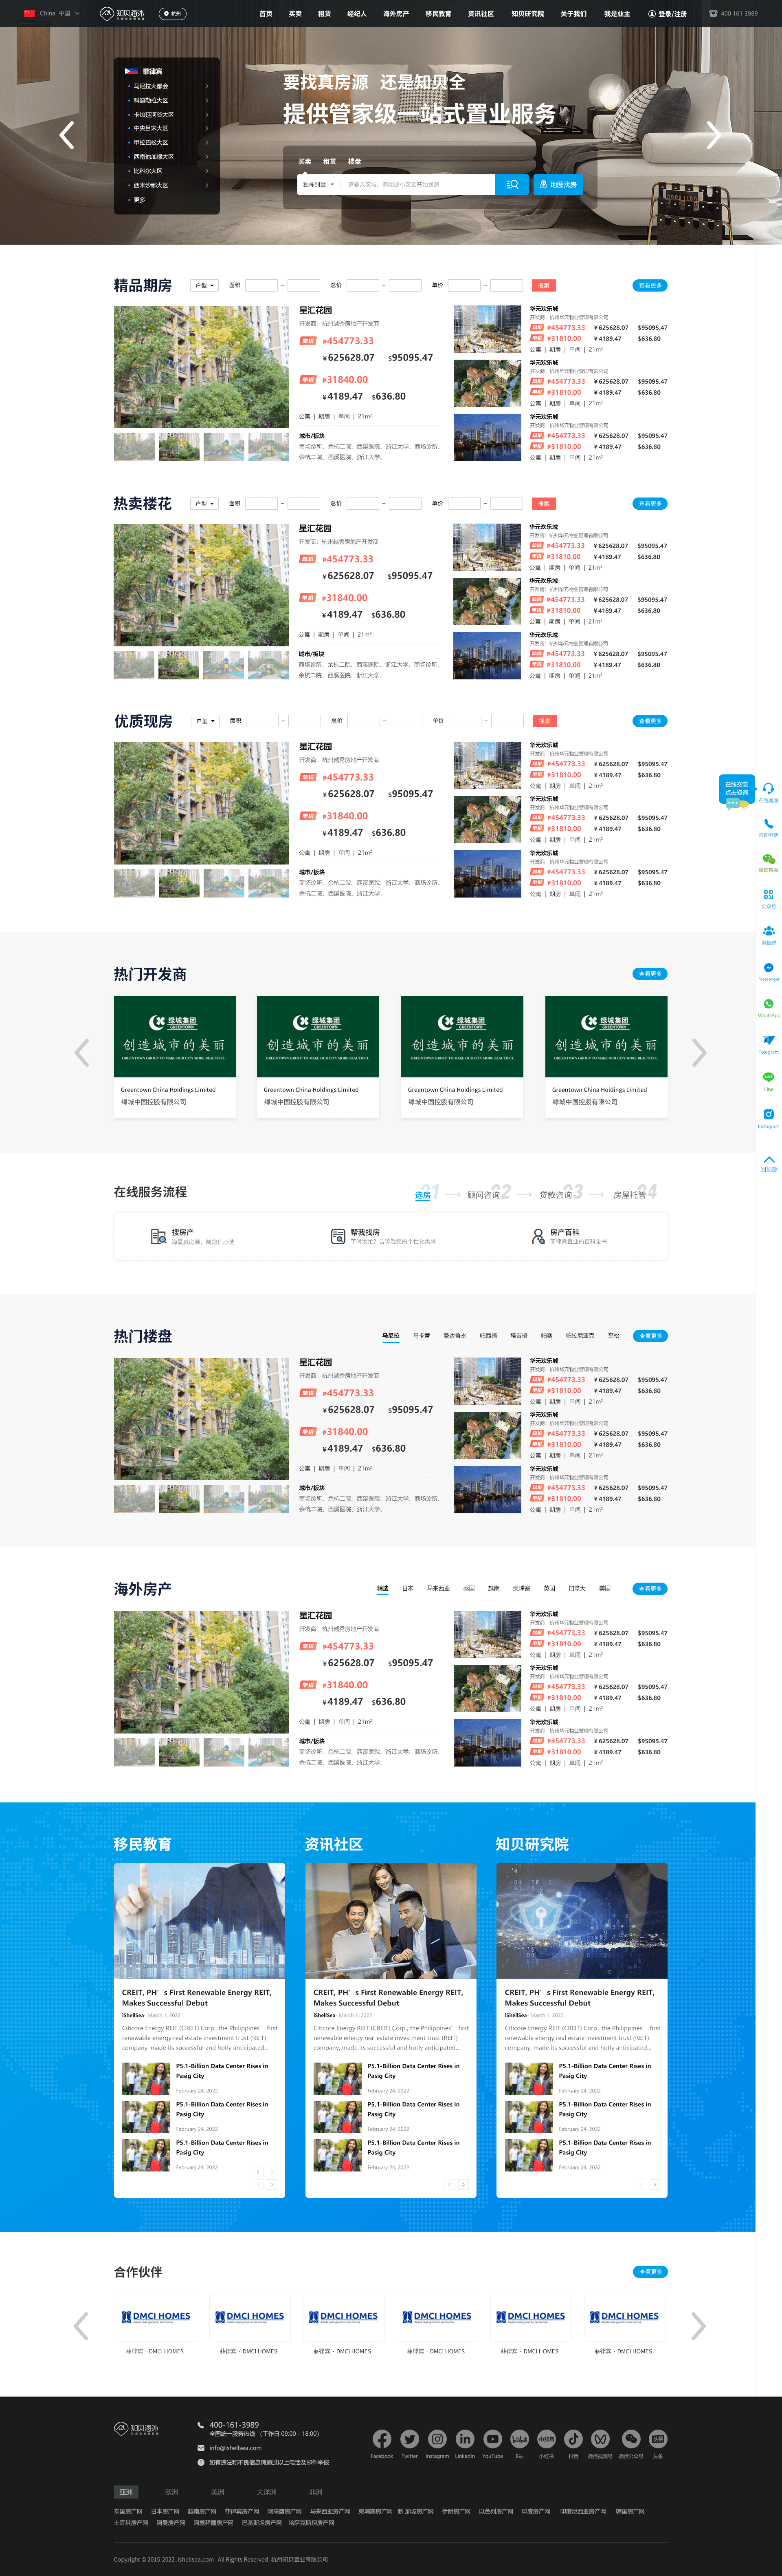Expand the 马尼拉大都会 region entry

tap(167, 86)
